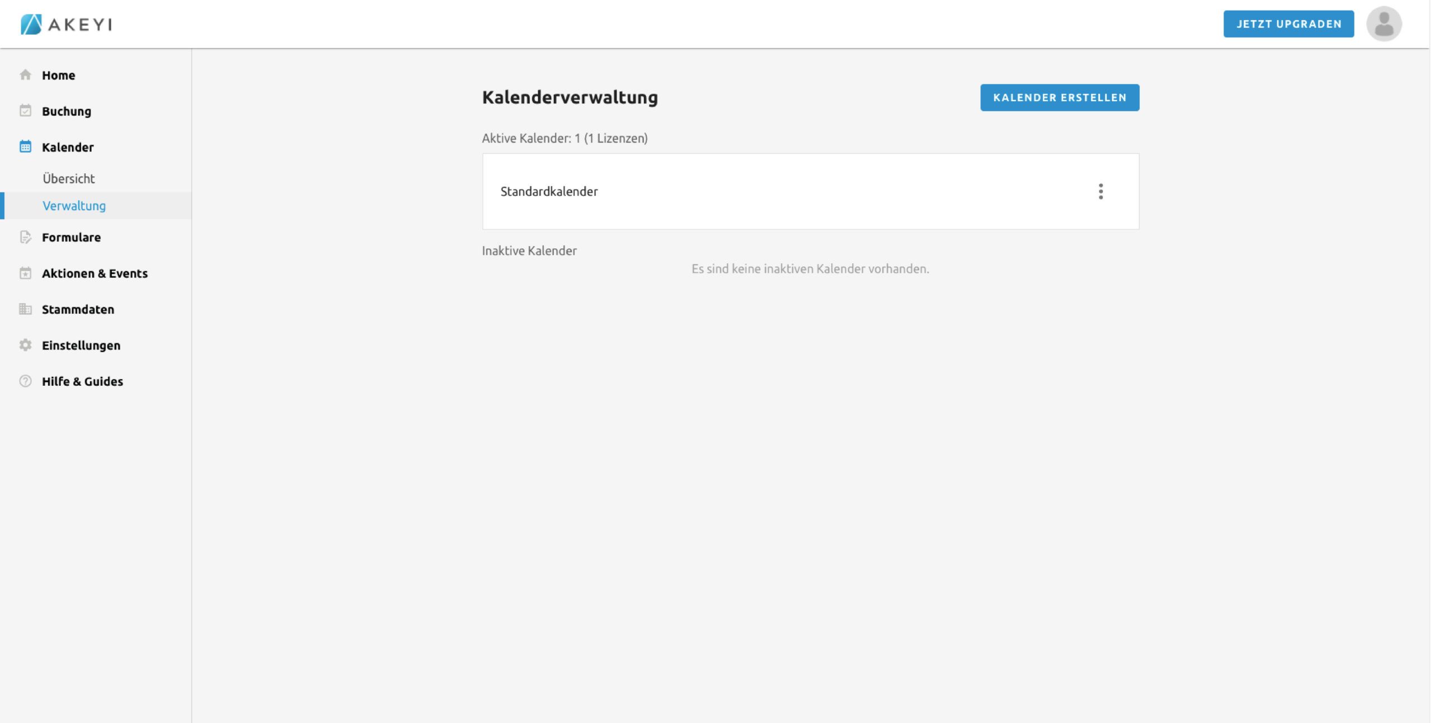Go to the Formulare section

point(71,237)
